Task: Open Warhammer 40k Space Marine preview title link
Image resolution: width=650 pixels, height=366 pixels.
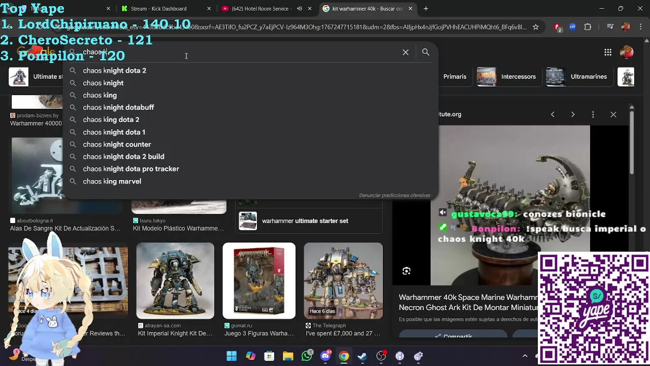Action: pos(468,302)
